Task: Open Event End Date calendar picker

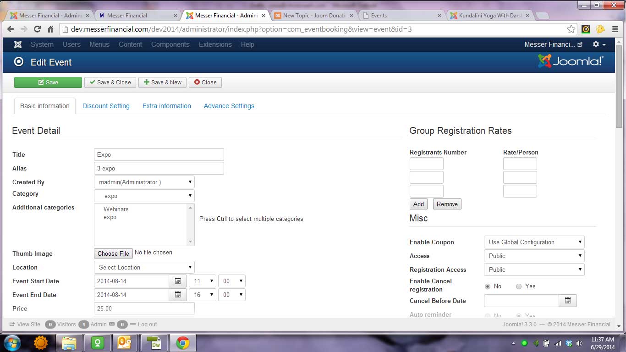Action: (178, 295)
